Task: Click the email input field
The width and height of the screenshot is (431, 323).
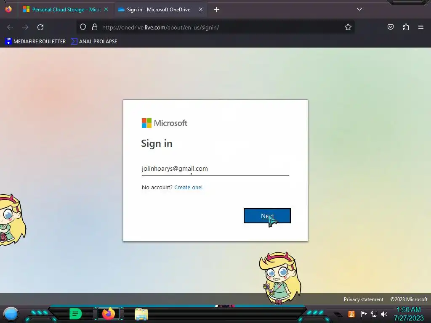Action: (215, 169)
